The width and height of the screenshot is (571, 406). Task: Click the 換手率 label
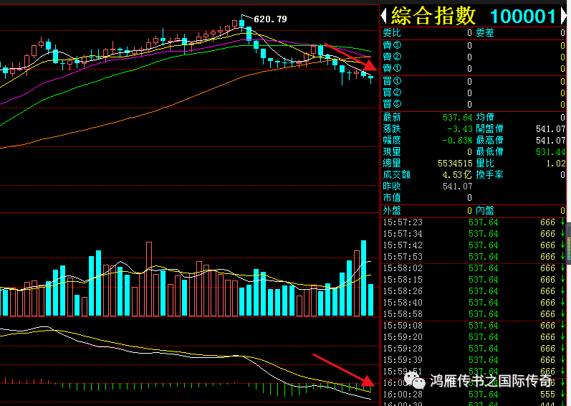coord(490,174)
